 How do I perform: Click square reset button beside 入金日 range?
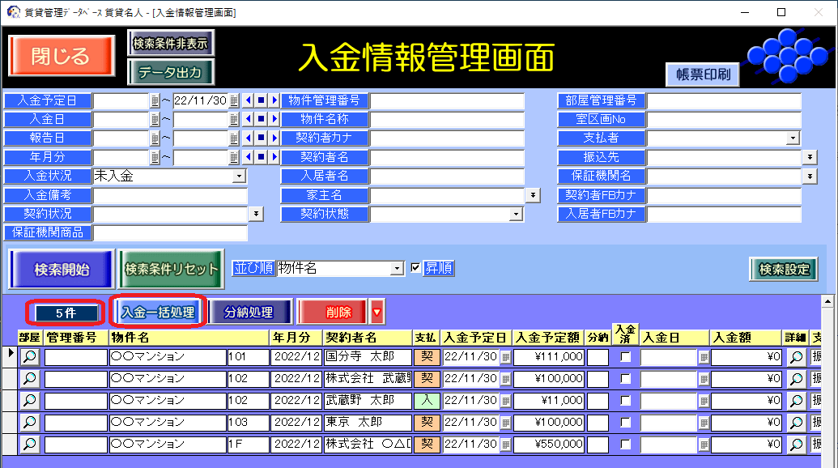coord(261,120)
